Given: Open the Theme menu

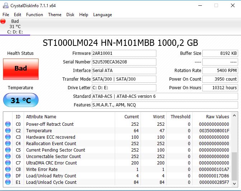Looking at the screenshot, I should pos(55,15).
